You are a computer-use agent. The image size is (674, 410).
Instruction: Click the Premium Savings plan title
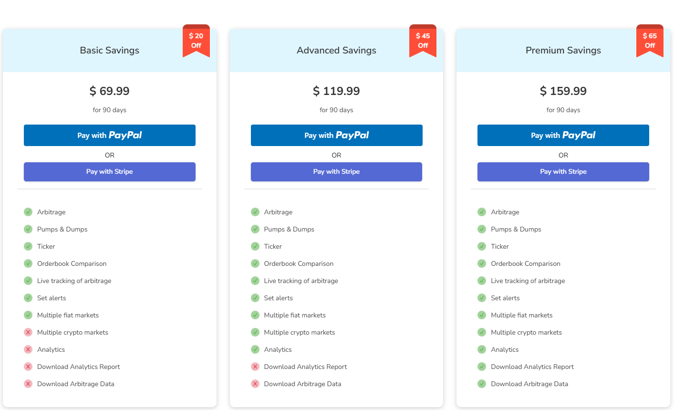point(563,51)
